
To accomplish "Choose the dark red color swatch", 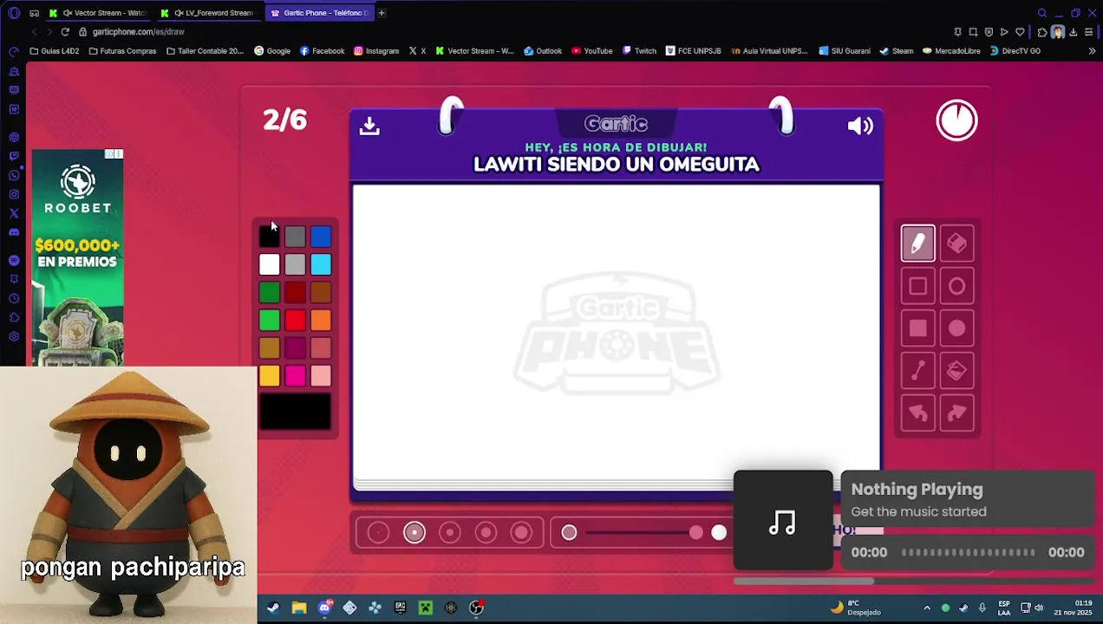I will pos(295,292).
